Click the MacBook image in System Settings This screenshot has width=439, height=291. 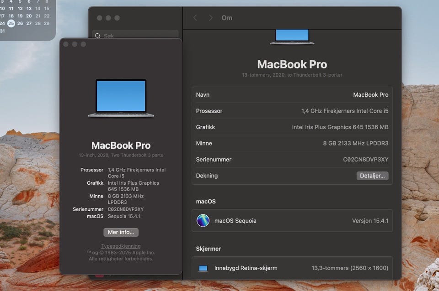(x=292, y=37)
